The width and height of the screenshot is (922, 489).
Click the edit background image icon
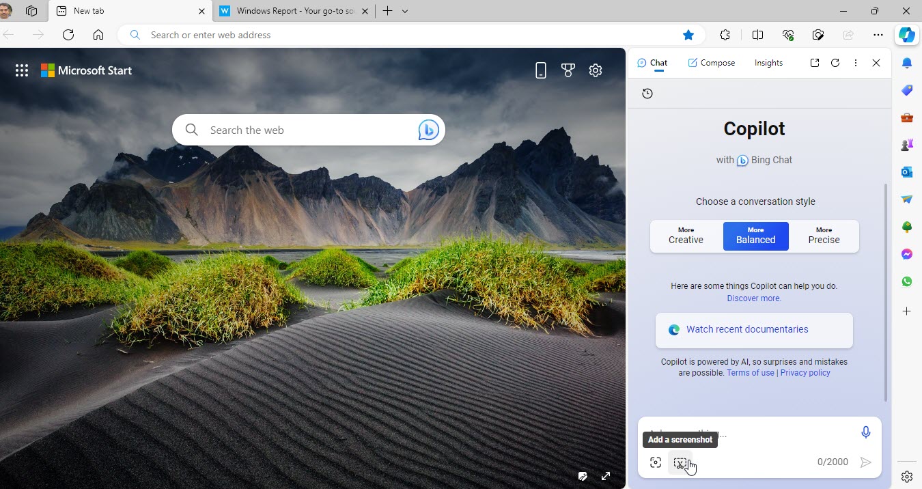(583, 476)
